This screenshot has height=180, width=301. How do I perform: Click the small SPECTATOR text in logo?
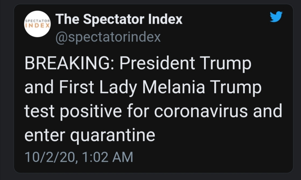click(x=37, y=21)
